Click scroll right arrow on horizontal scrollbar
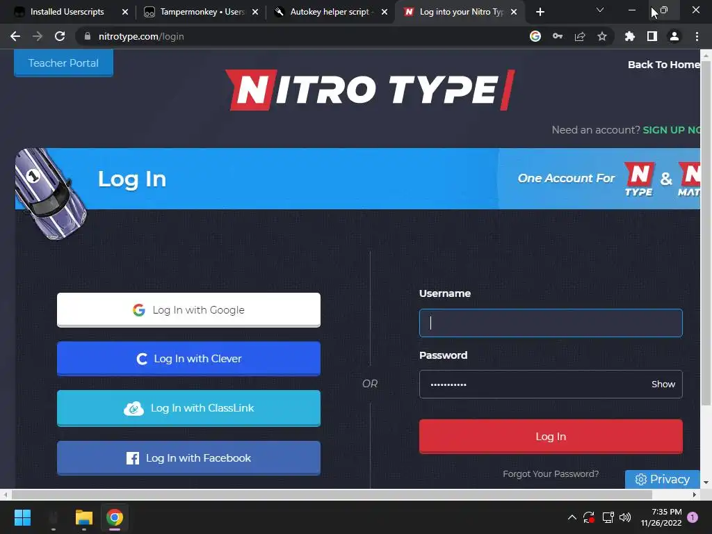This screenshot has width=712, height=534. click(695, 494)
